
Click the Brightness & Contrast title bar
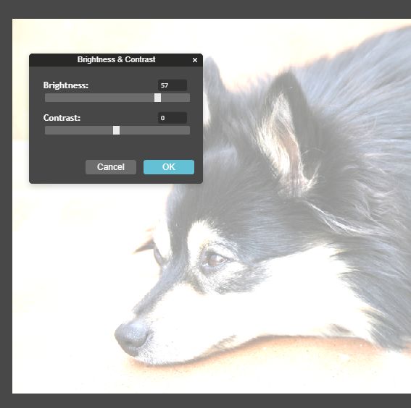[116, 60]
